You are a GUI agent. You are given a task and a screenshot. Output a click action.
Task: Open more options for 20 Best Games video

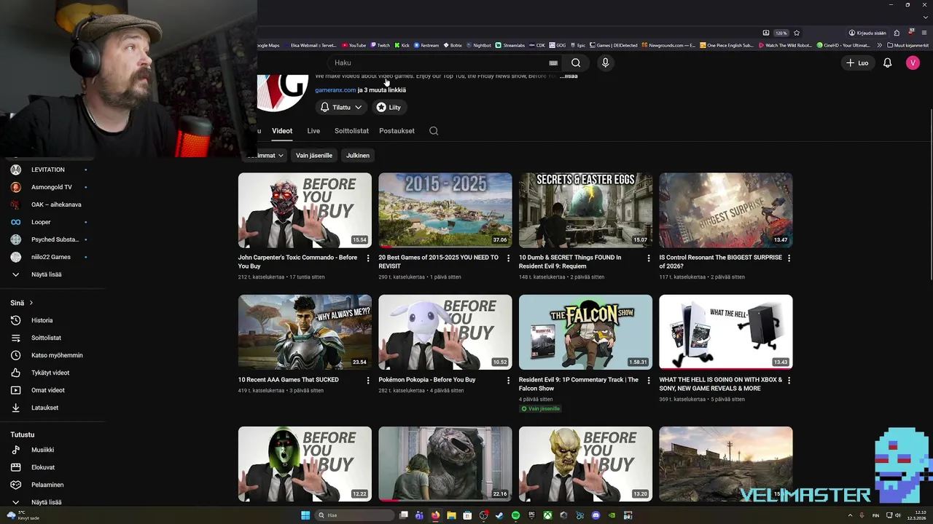tap(508, 258)
